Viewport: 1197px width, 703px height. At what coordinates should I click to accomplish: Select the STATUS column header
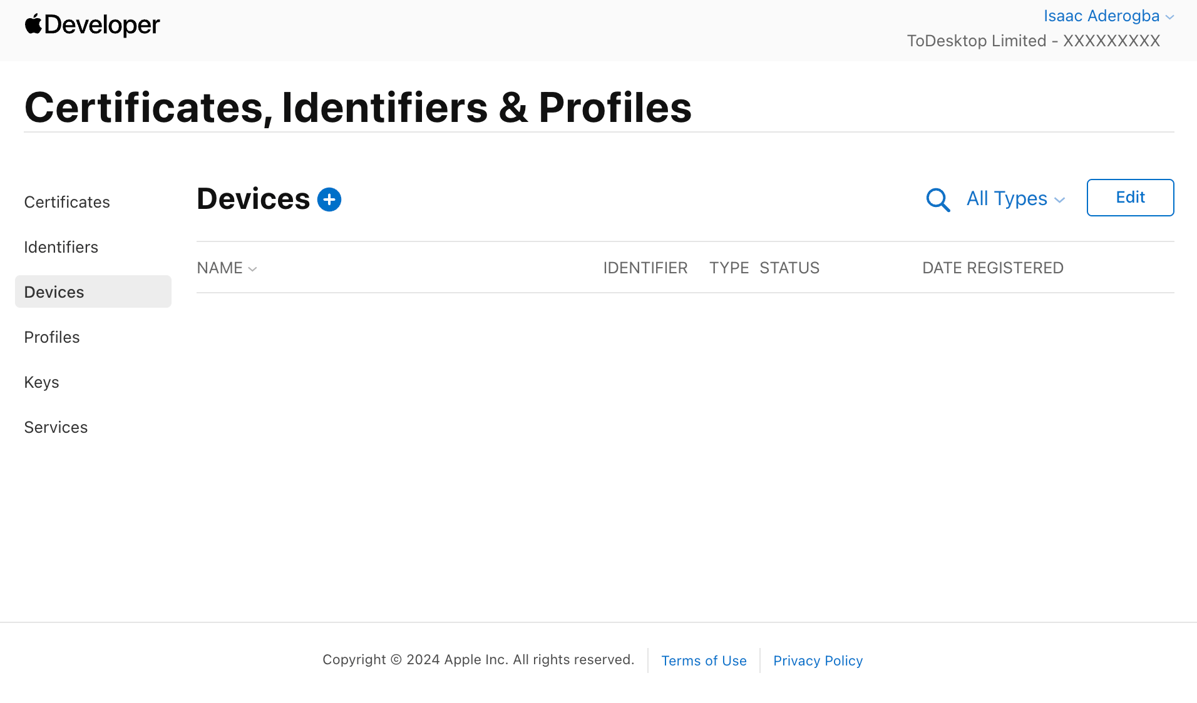tap(789, 268)
